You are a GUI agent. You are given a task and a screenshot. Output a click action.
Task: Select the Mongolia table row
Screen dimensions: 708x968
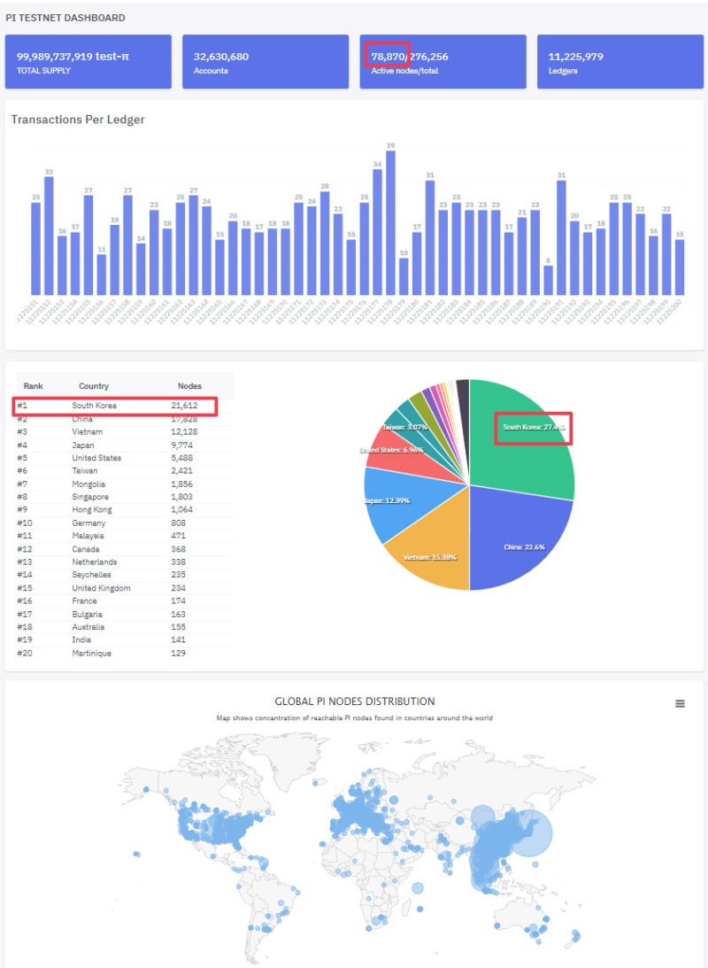click(x=123, y=484)
